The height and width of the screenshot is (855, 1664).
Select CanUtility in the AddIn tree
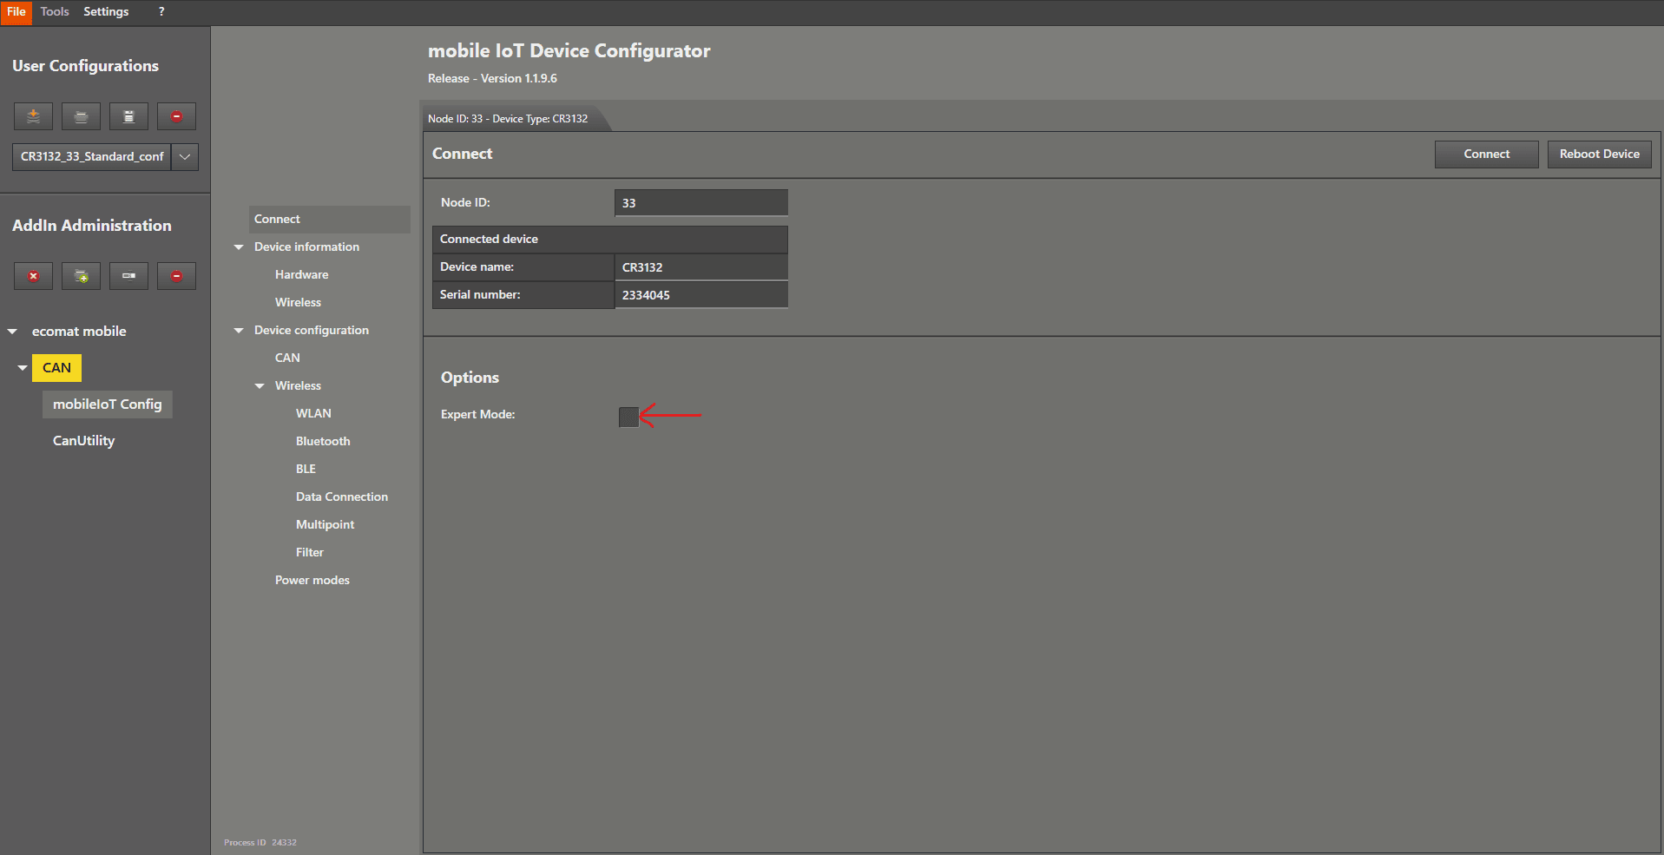[83, 441]
